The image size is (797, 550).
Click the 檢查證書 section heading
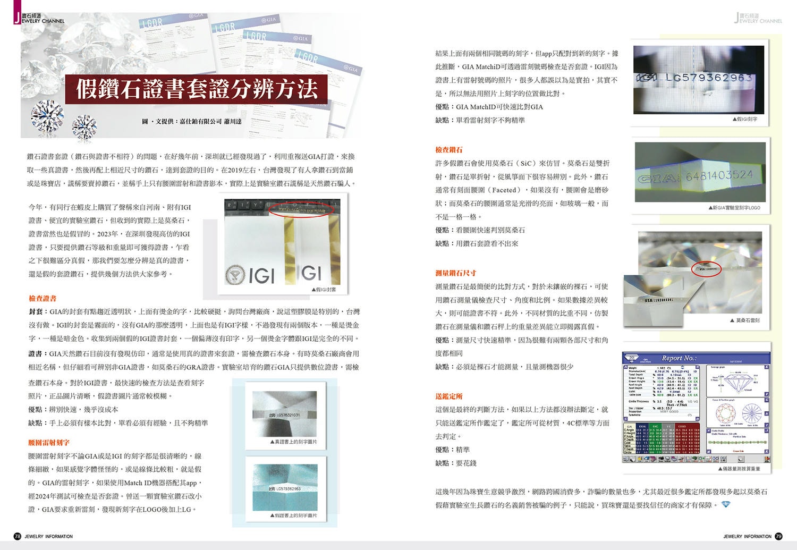pyautogui.click(x=43, y=299)
